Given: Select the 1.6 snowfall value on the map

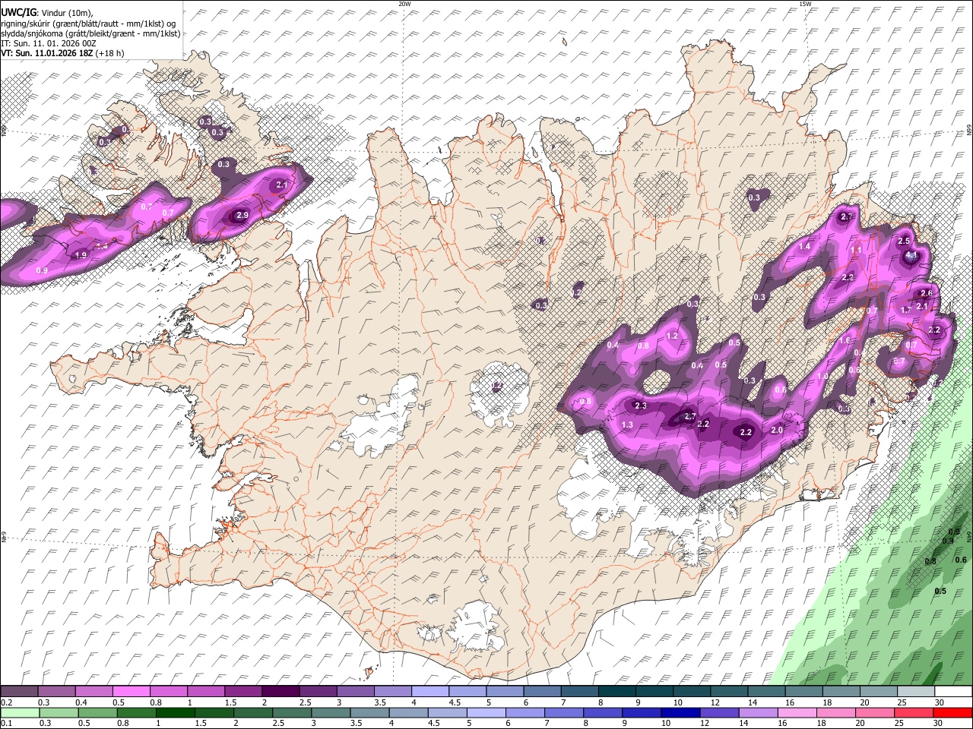Looking at the screenshot, I should 845,340.
